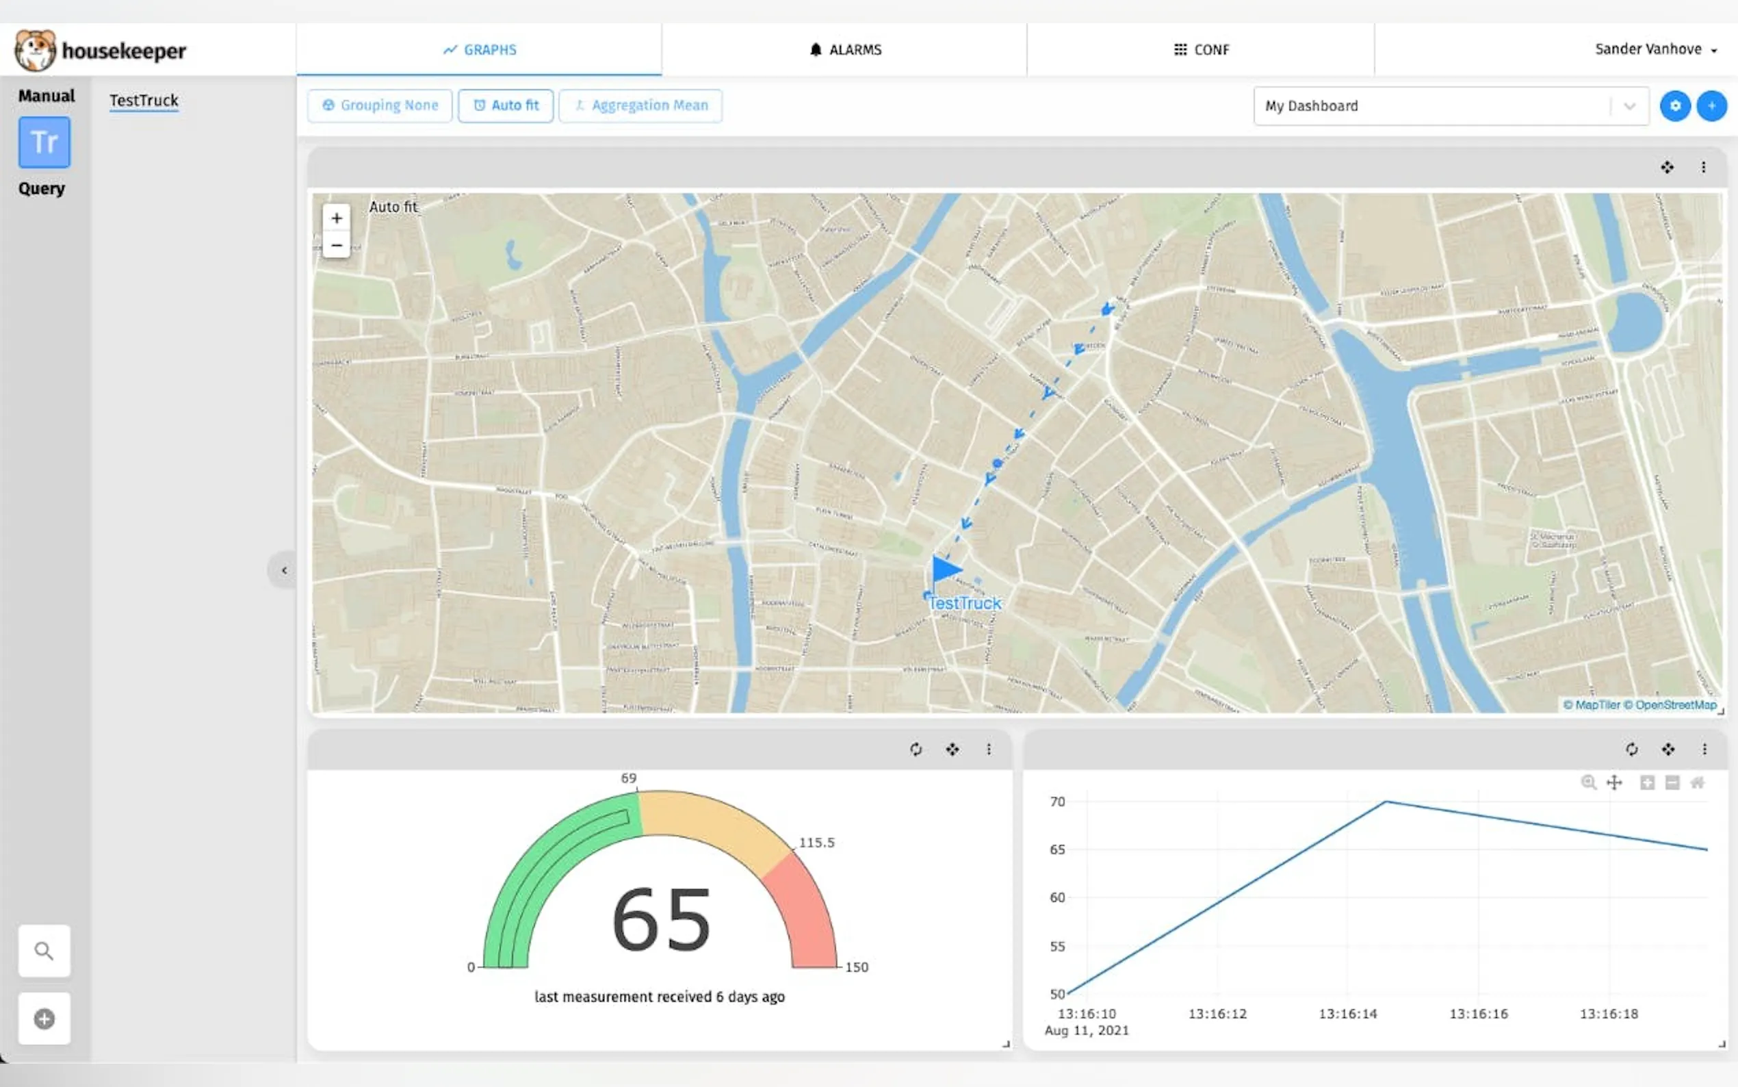Toggle the Grouping None option
This screenshot has height=1087, width=1738.
coord(379,105)
